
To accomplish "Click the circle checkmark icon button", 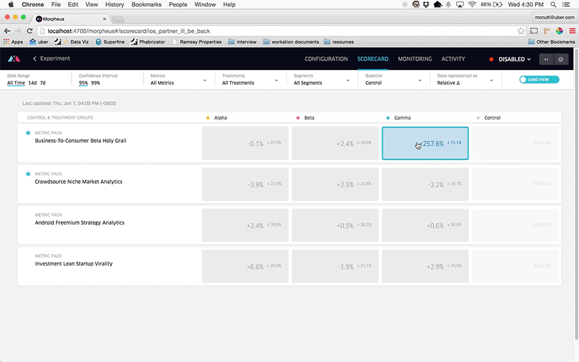I will click(x=560, y=59).
